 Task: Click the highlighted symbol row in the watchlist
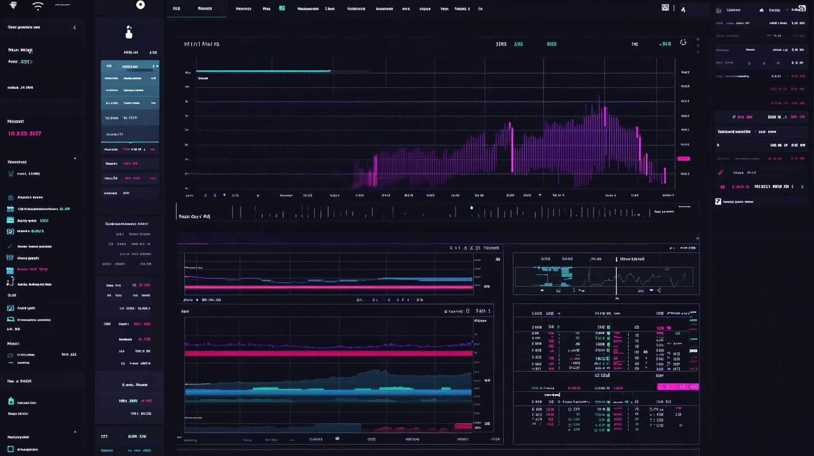pyautogui.click(x=130, y=66)
